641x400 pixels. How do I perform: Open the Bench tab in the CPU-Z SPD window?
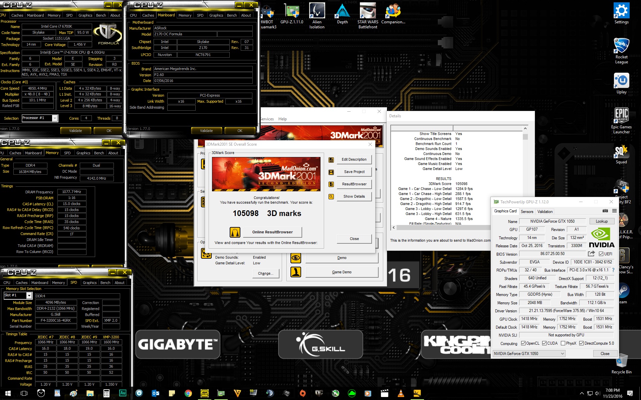[x=105, y=283]
